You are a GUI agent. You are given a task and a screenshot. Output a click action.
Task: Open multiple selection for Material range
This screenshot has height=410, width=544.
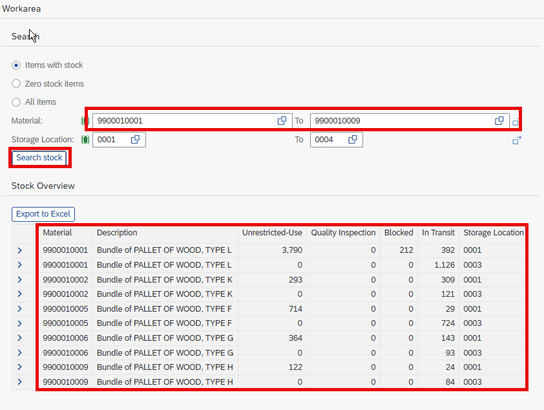pos(516,122)
